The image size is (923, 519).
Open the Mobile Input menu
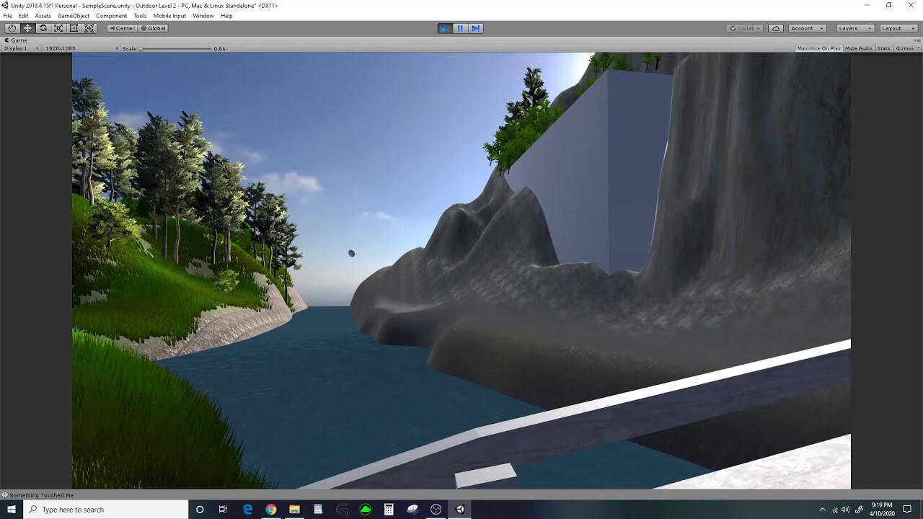pyautogui.click(x=169, y=15)
